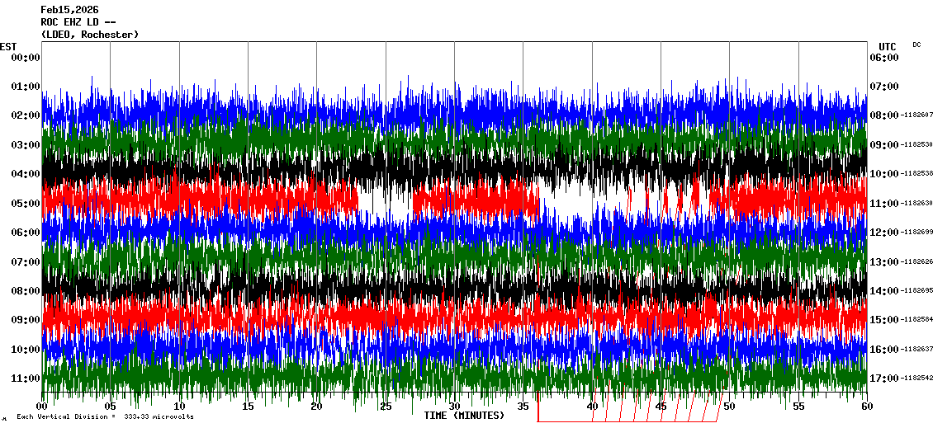The width and height of the screenshot is (933, 428).
Task: Select the 17:00 UTC row label
Action: coord(883,379)
